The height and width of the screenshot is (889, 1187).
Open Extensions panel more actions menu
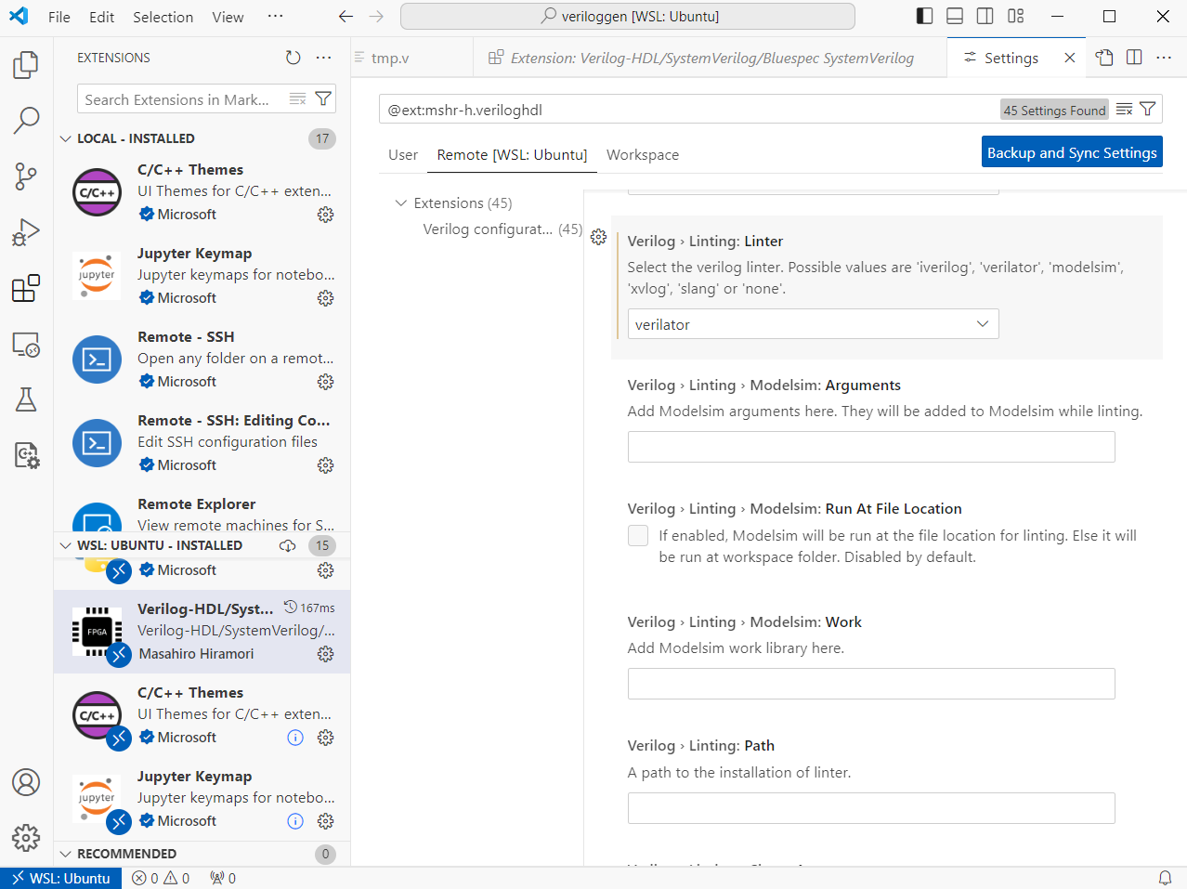pyautogui.click(x=323, y=58)
